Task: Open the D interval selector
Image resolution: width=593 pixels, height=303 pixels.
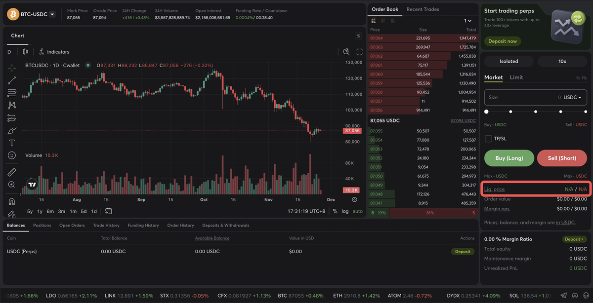Action: click(x=9, y=52)
